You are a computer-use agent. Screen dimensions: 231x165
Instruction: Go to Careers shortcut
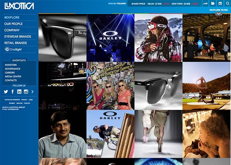10,73
